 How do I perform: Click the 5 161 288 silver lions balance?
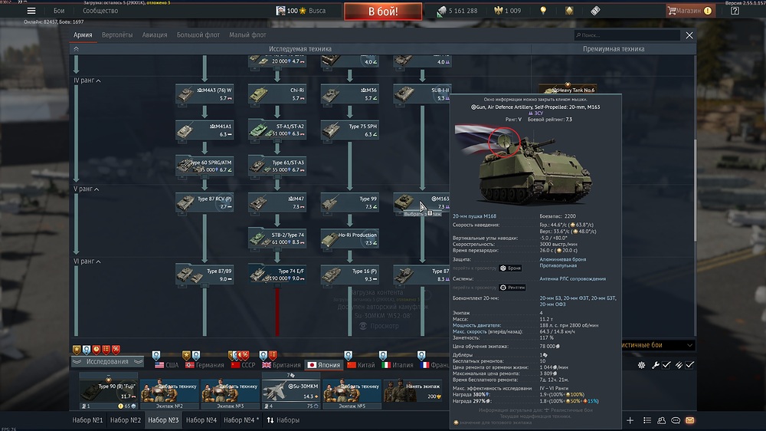pyautogui.click(x=458, y=11)
